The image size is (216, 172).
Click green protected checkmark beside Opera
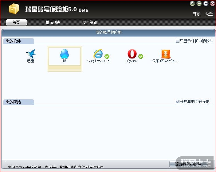tap(141, 56)
